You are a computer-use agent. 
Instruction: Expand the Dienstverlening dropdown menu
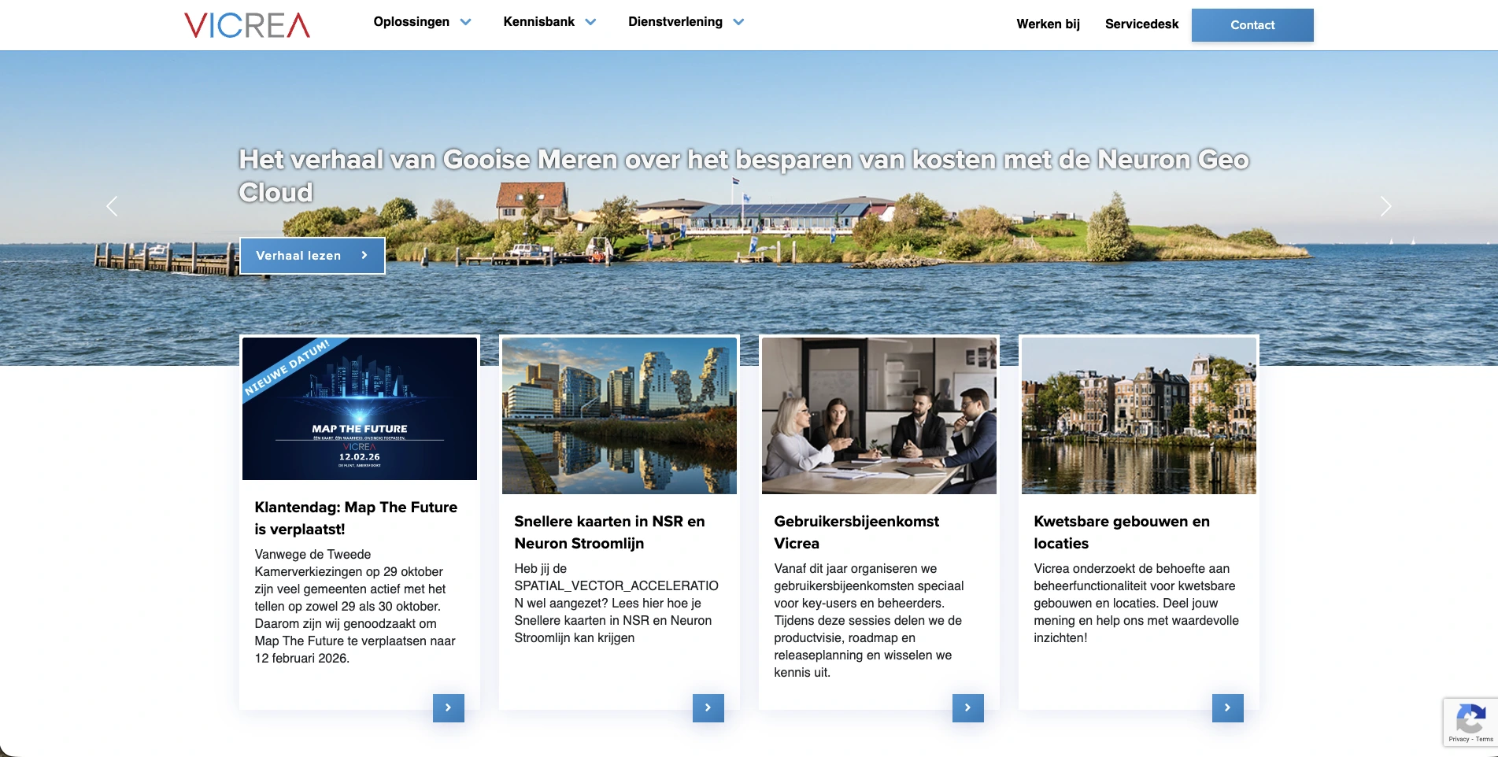[x=685, y=22]
